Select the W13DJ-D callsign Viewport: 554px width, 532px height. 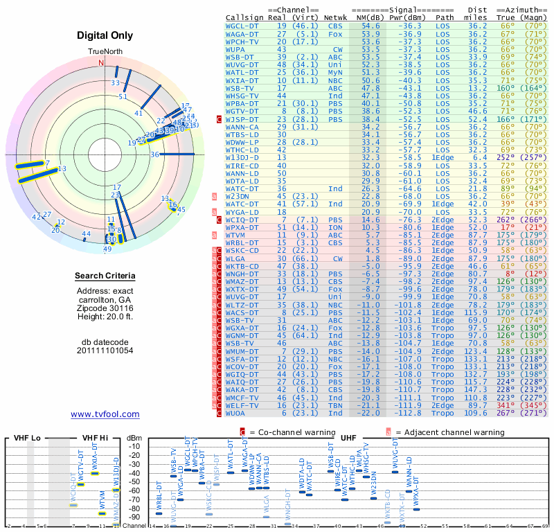tap(242, 158)
